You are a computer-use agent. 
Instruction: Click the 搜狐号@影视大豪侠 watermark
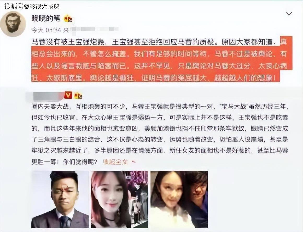(x=32, y=6)
